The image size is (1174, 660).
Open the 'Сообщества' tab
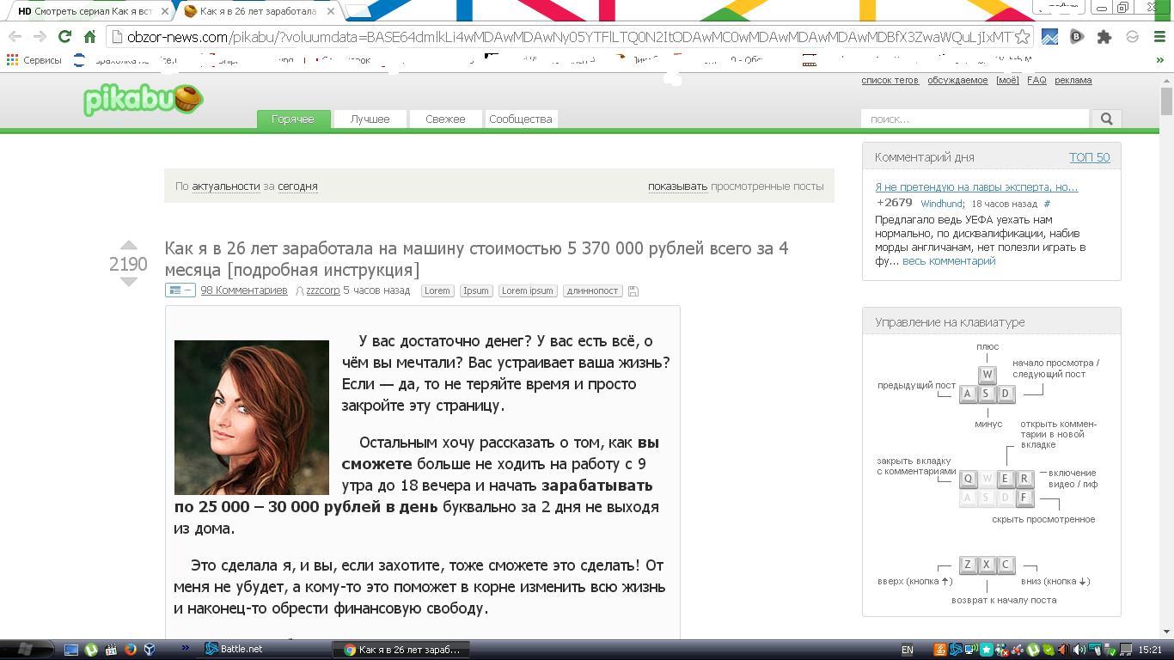click(520, 119)
